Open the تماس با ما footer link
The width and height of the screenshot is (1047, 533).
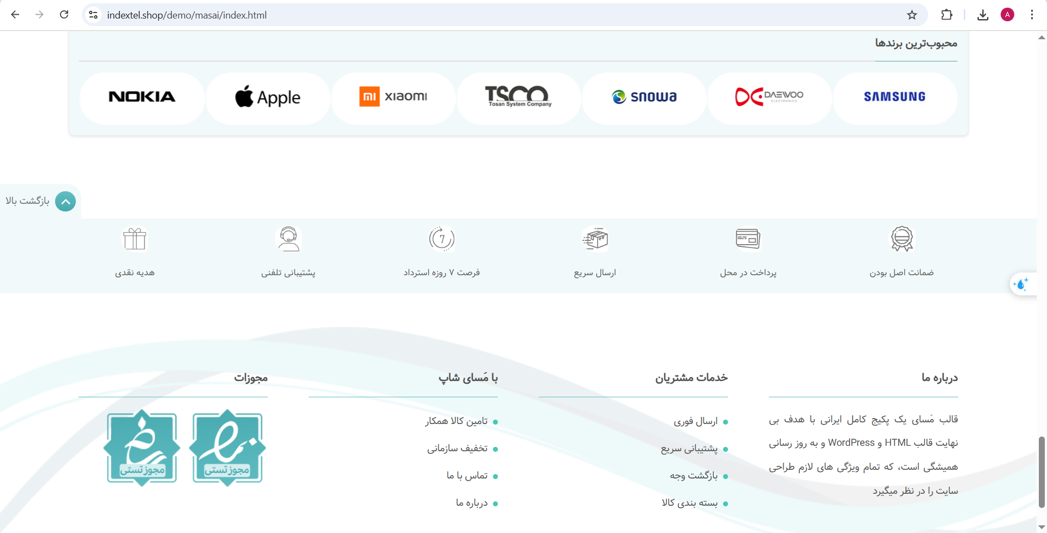pos(467,476)
